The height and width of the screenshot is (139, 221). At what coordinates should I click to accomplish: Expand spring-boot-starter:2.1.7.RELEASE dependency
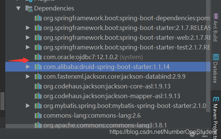(x=28, y=28)
